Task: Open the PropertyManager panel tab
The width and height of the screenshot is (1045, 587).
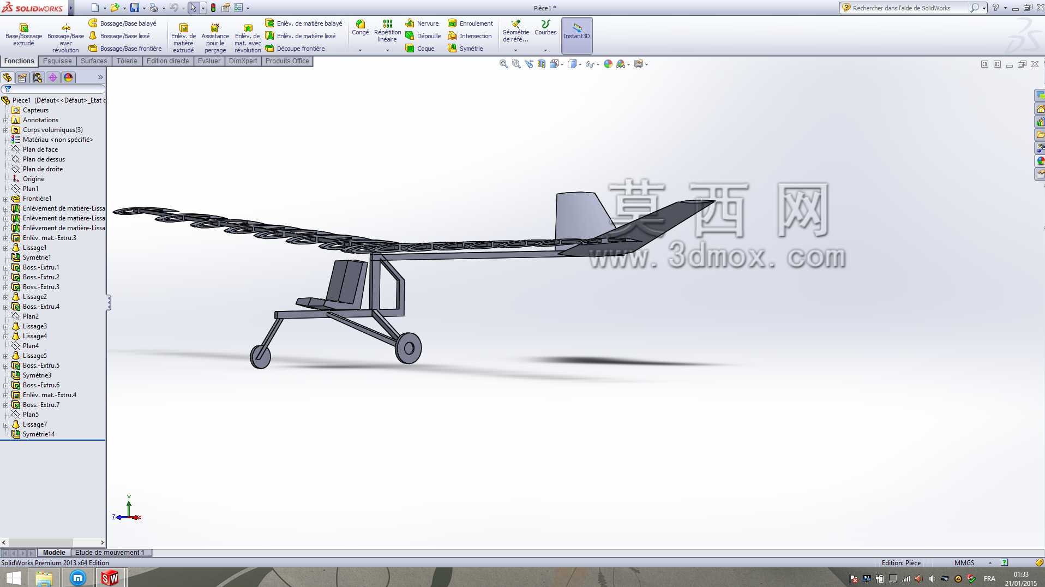Action: coord(22,77)
